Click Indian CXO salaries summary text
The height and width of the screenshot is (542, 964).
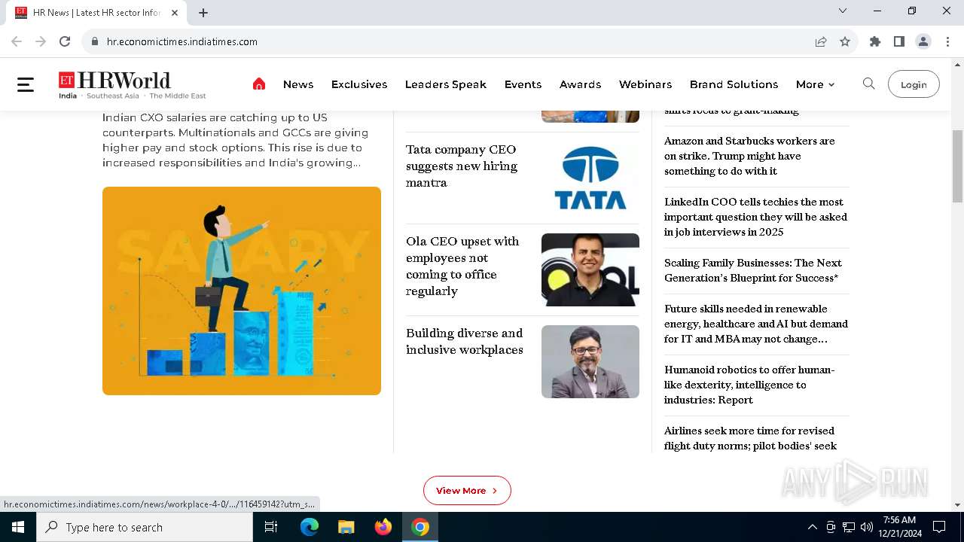click(236, 140)
